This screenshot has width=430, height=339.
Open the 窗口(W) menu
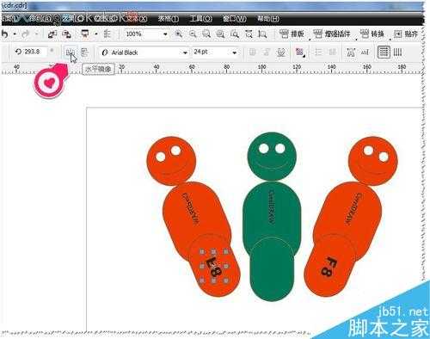[x=235, y=19]
